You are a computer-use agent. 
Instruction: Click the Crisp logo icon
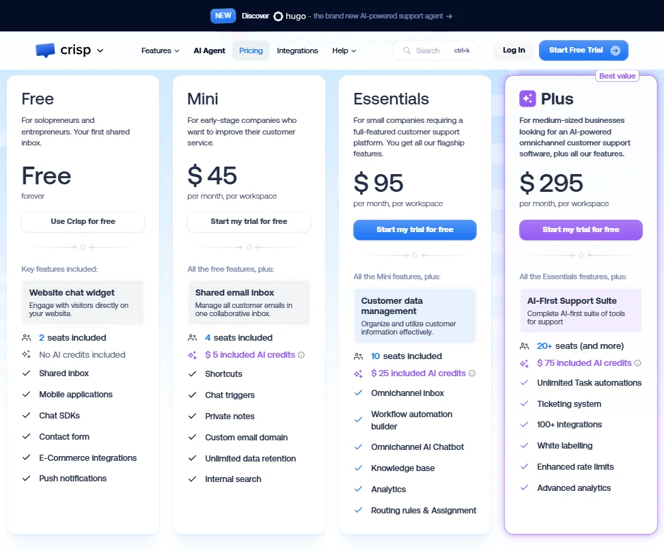(45, 51)
